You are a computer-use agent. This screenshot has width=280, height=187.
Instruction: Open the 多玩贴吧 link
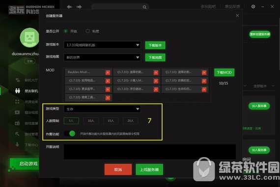click(x=208, y=6)
